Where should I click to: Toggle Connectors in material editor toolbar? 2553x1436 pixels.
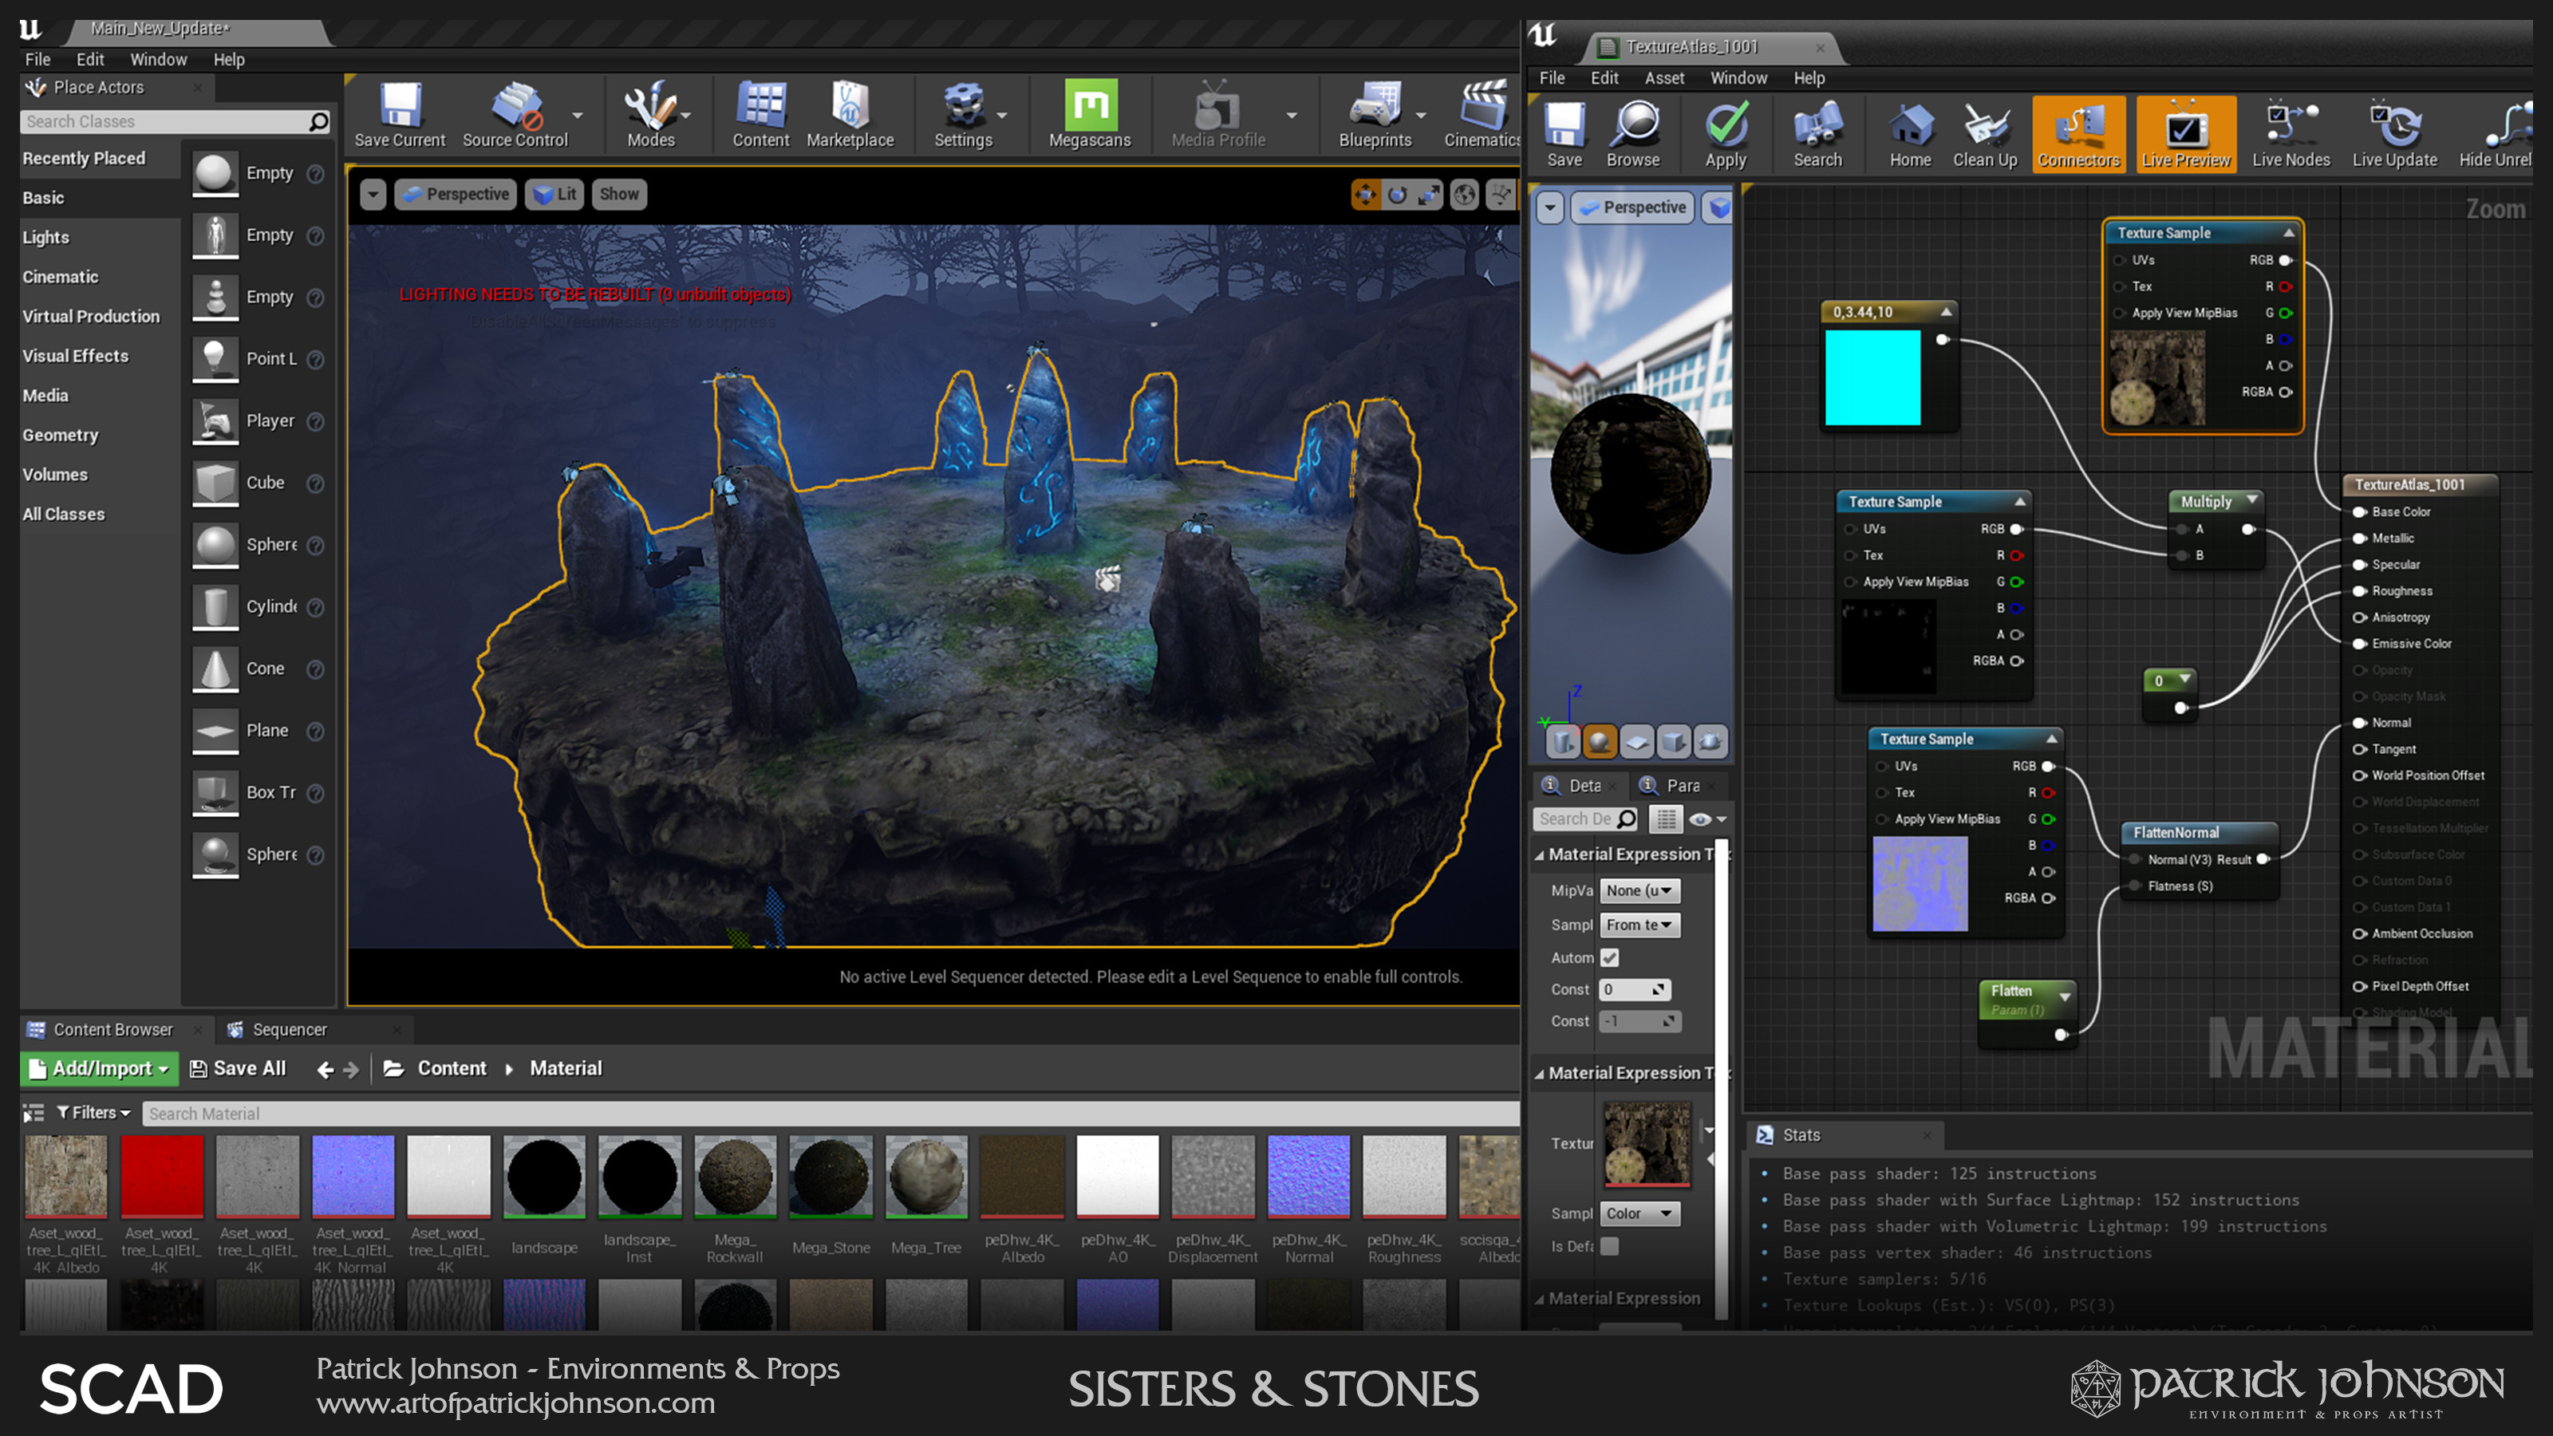pos(2078,135)
